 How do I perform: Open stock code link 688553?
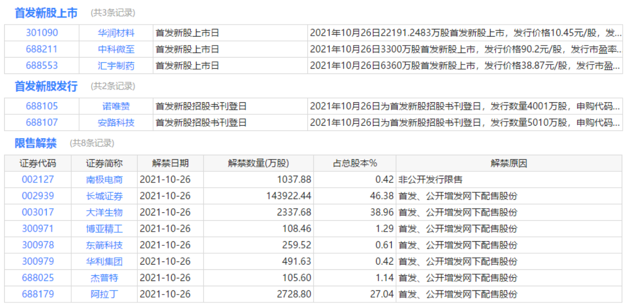pos(42,66)
